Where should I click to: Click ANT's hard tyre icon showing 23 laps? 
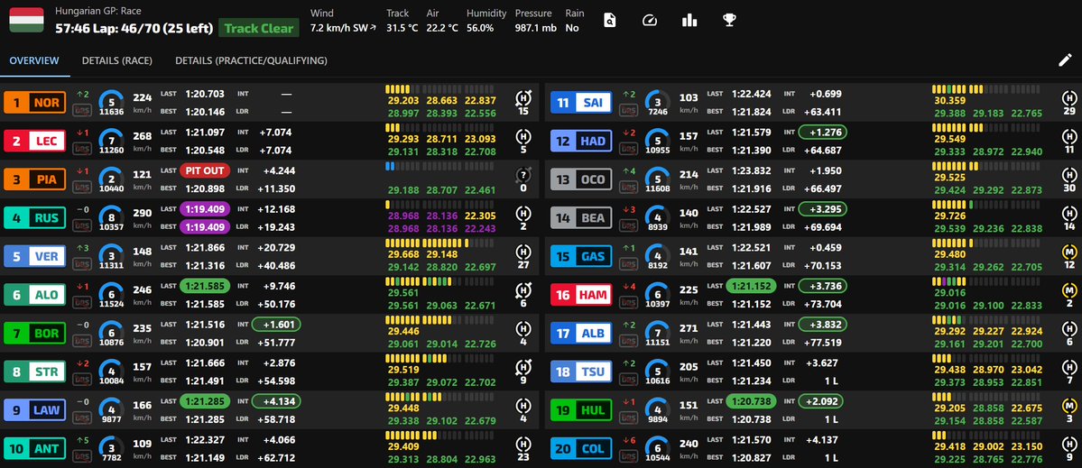(523, 445)
